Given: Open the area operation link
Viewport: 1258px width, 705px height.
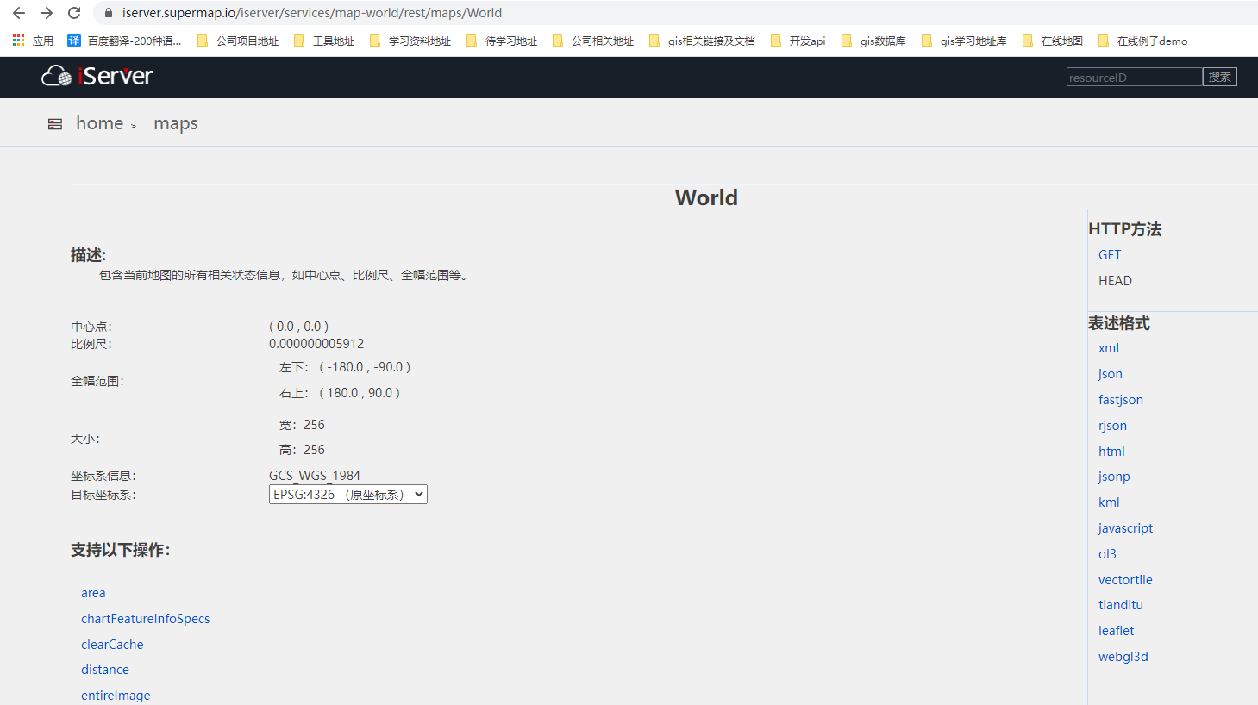Looking at the screenshot, I should coord(93,593).
